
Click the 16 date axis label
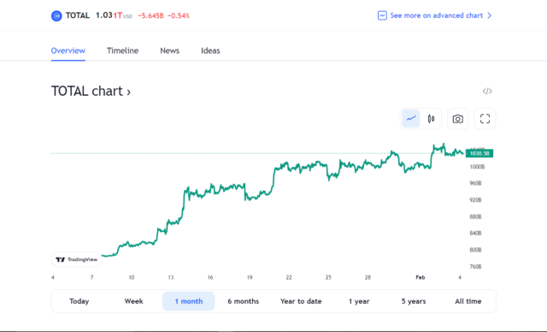point(210,277)
